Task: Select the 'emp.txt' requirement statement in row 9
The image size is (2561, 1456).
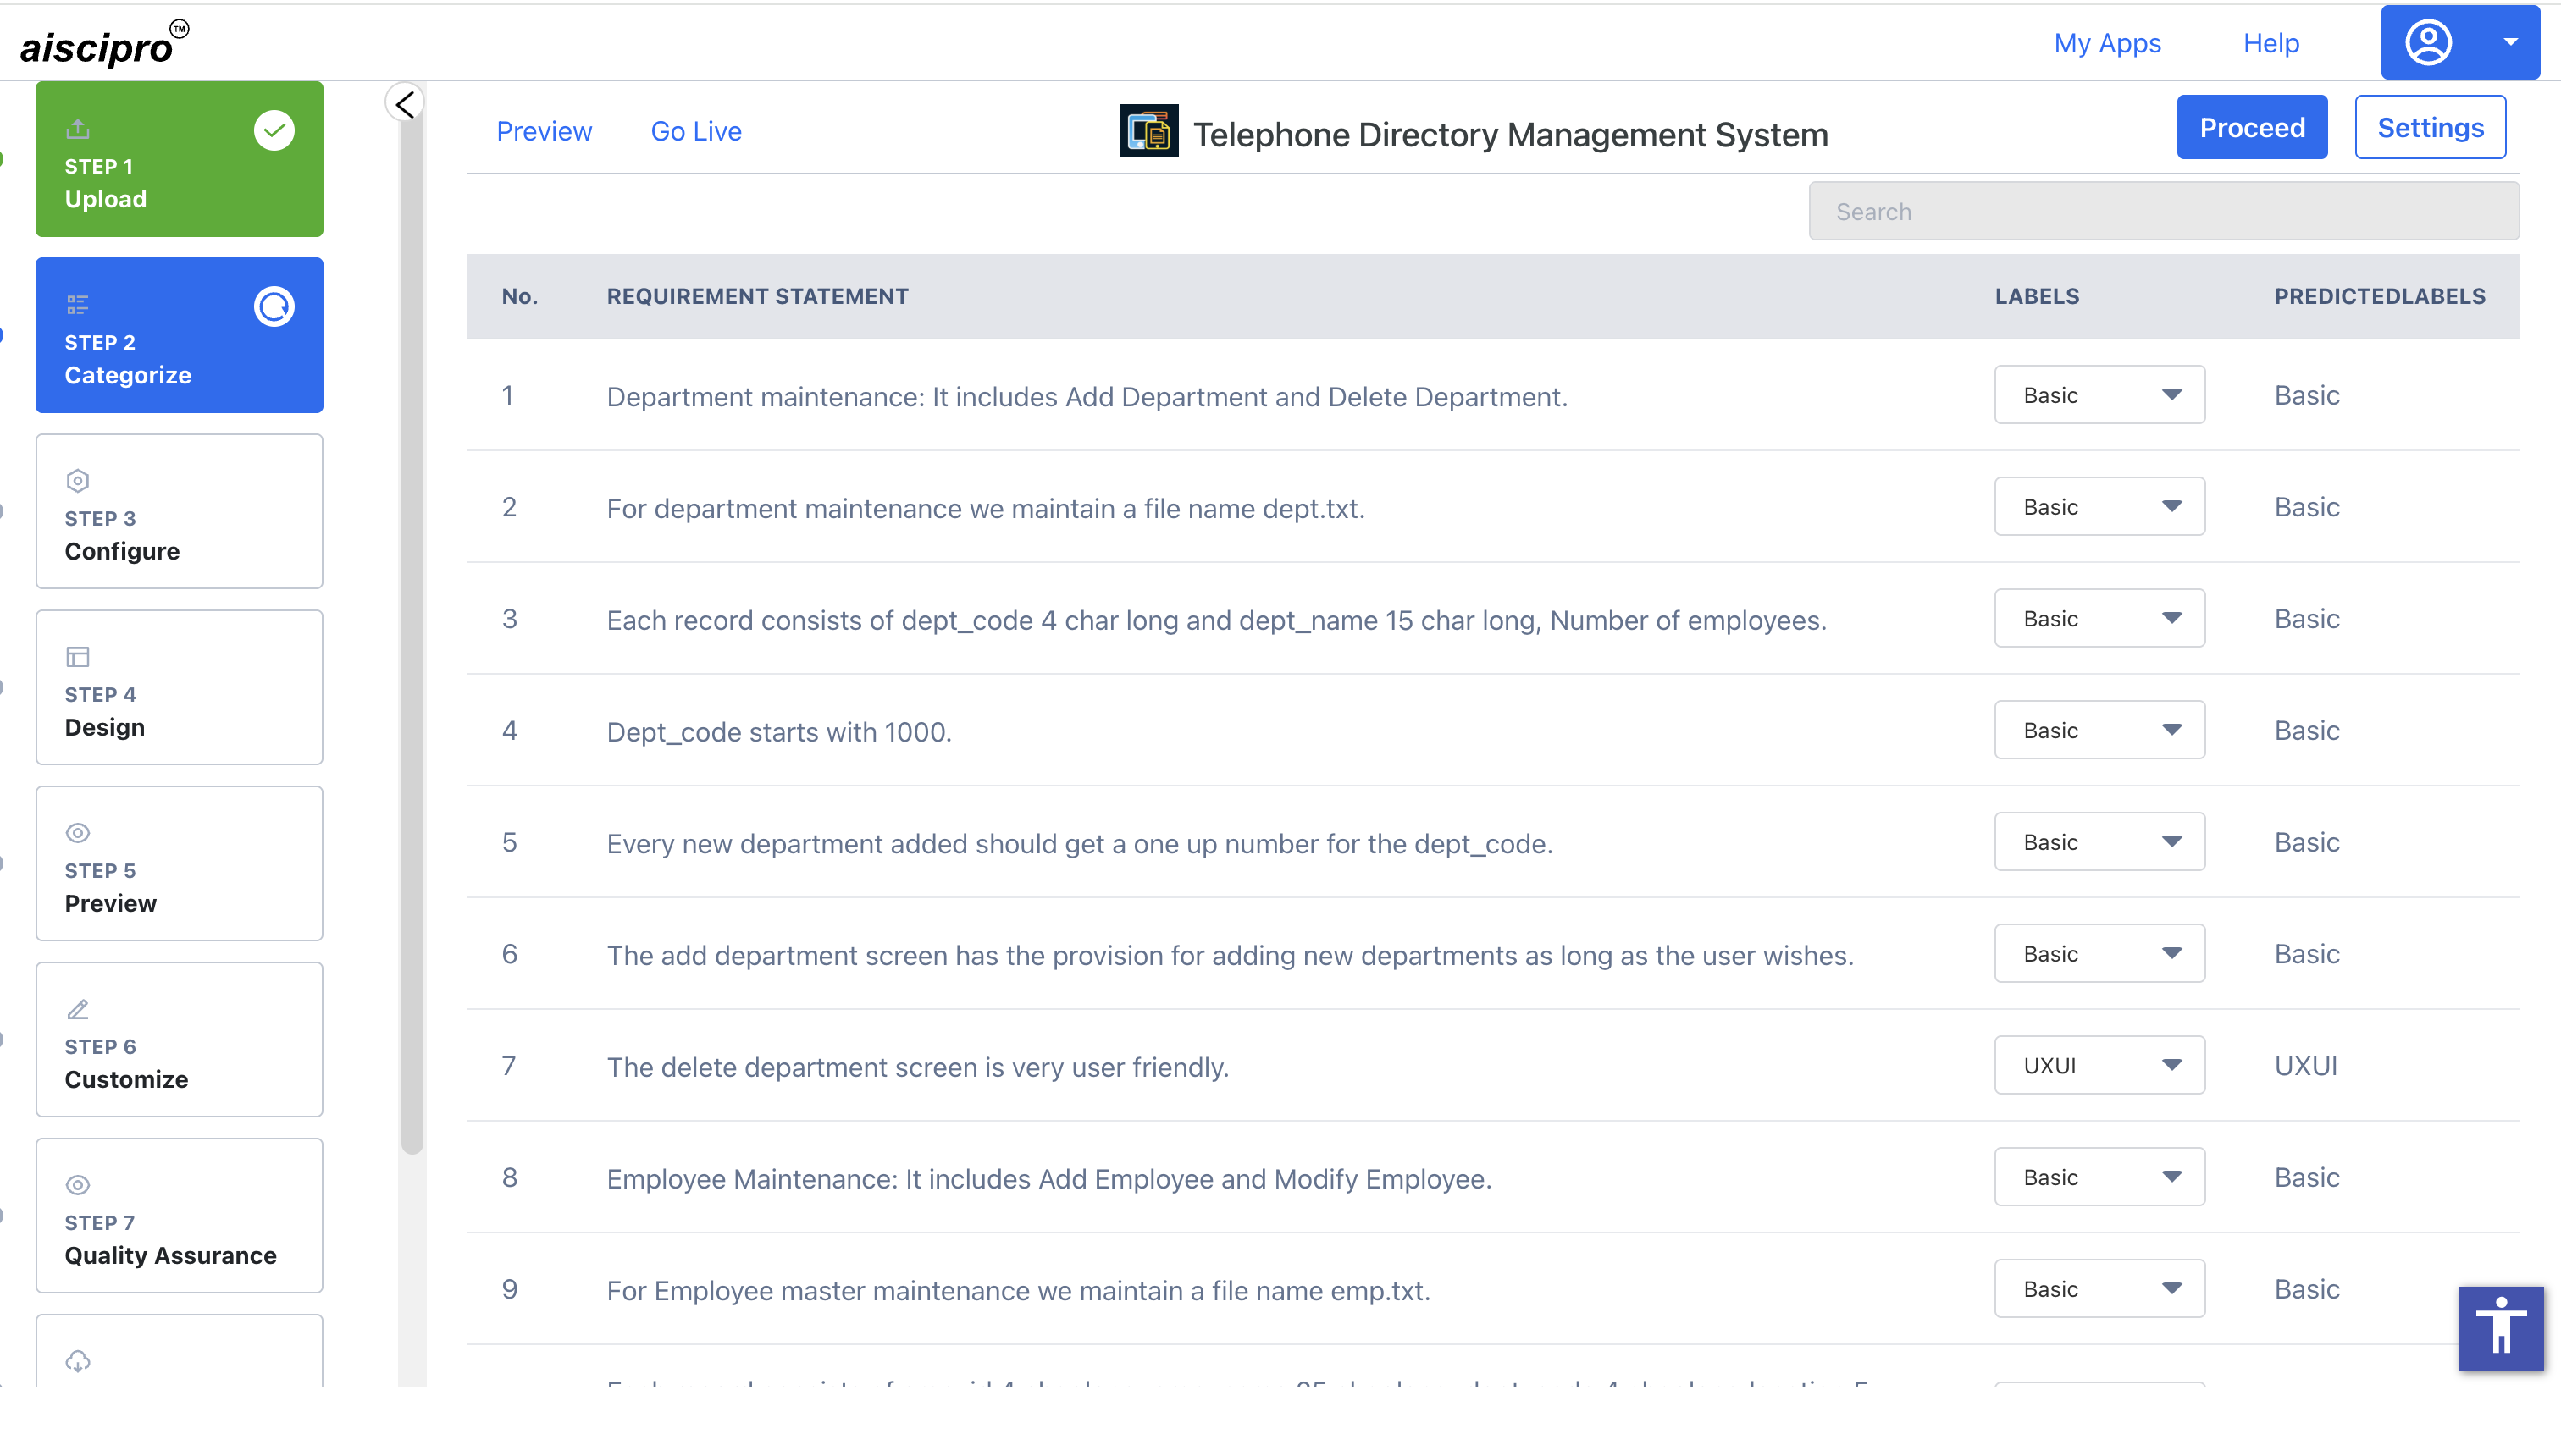Action: pyautogui.click(x=1019, y=1291)
